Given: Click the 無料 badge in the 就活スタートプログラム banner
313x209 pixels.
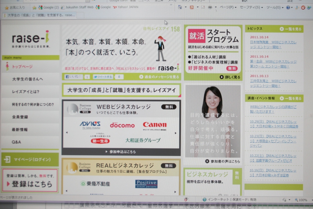Looking at the screenshot, I should click(232, 68).
